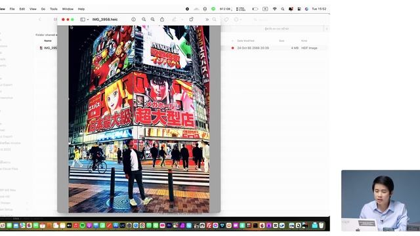Open Music app from the Dock
Screen dimensions: 420x236
tap(76, 226)
